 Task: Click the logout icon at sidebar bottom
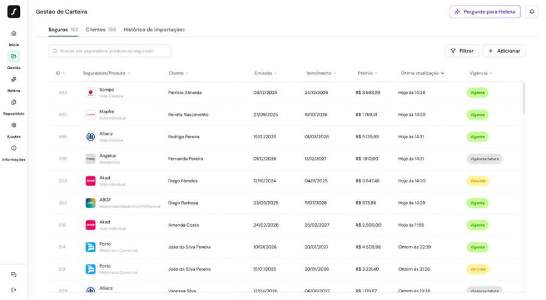[14, 290]
